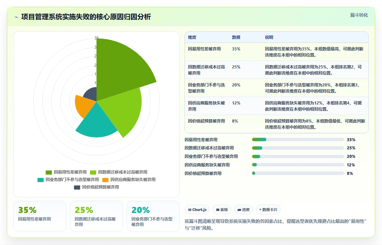The image size is (382, 245).
Task: Click the 因业务部门不参与选型被弃用 progress bar
Action: 298,157
